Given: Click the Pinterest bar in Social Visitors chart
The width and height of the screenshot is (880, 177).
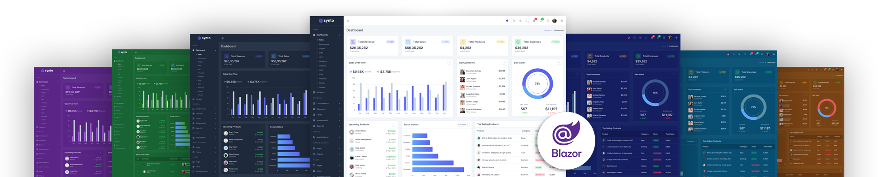Looking at the screenshot, I should (x=438, y=169).
